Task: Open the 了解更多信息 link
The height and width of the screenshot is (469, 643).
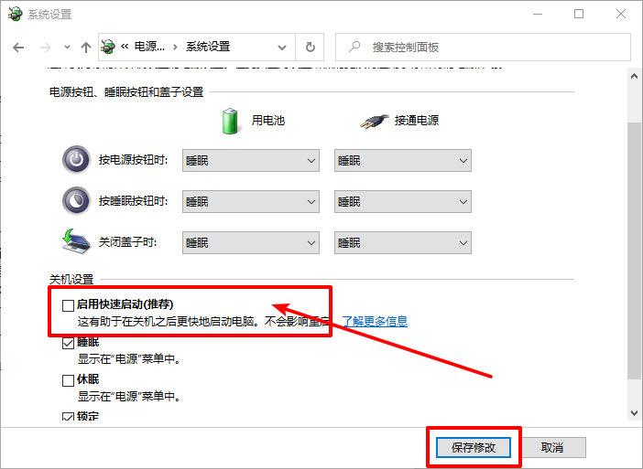Action: point(375,322)
